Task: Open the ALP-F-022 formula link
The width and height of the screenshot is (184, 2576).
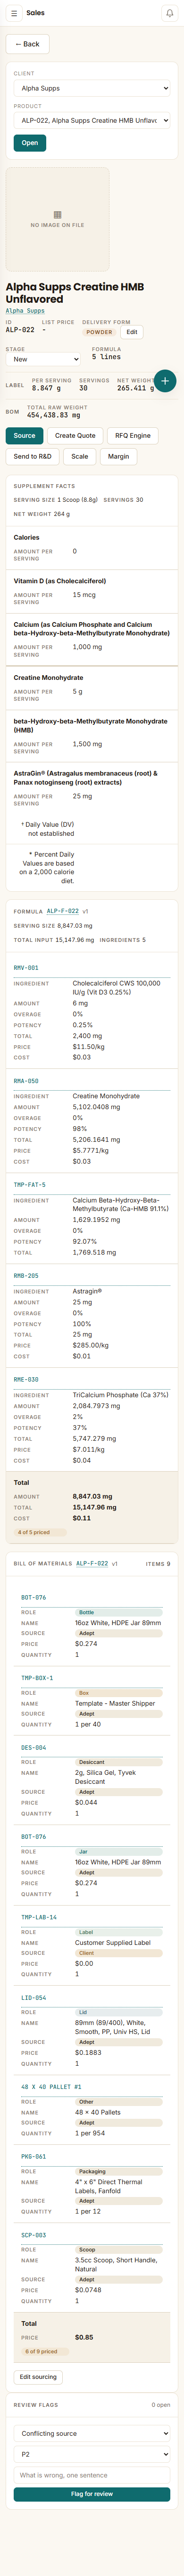Action: click(x=63, y=912)
